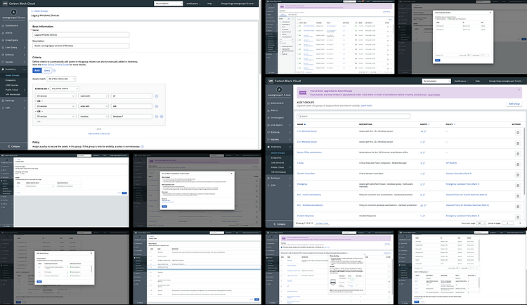This screenshot has width=527, height=305.
Task: Open the Criteria Set 1 'Any of the criteria' dropdown
Action: point(65,89)
